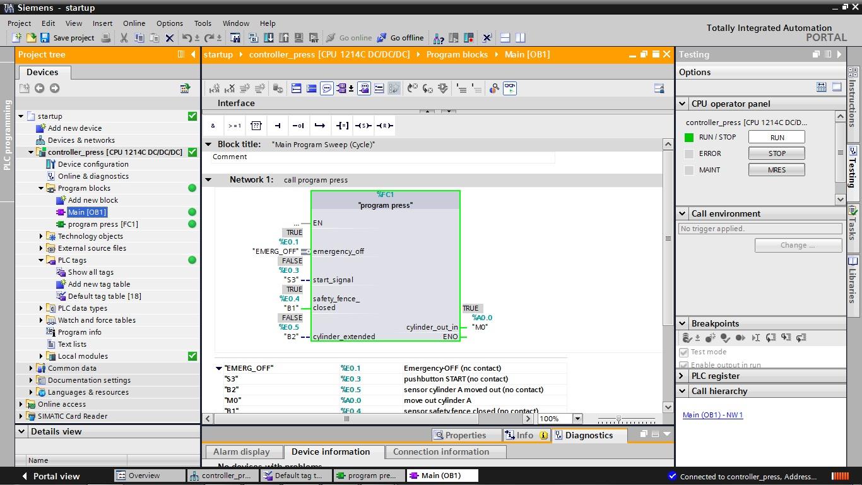862x485 pixels.
Task: Click the editor's vertical scrollbar
Action: [668, 239]
